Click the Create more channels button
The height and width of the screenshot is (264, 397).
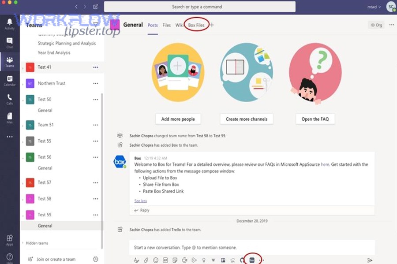pyautogui.click(x=246, y=119)
